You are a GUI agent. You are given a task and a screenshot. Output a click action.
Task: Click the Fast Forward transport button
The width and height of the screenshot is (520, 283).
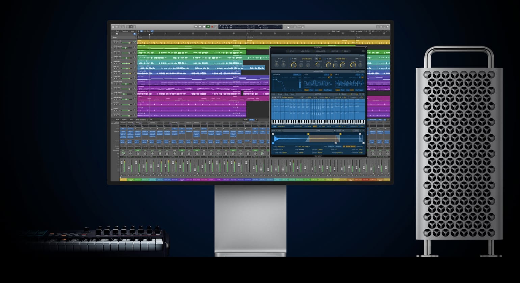pyautogui.click(x=200, y=27)
